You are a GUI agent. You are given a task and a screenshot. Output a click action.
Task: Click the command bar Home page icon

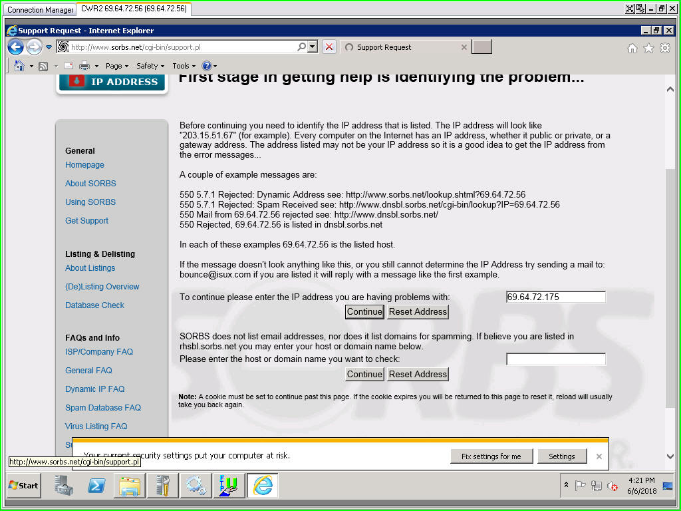[19, 66]
